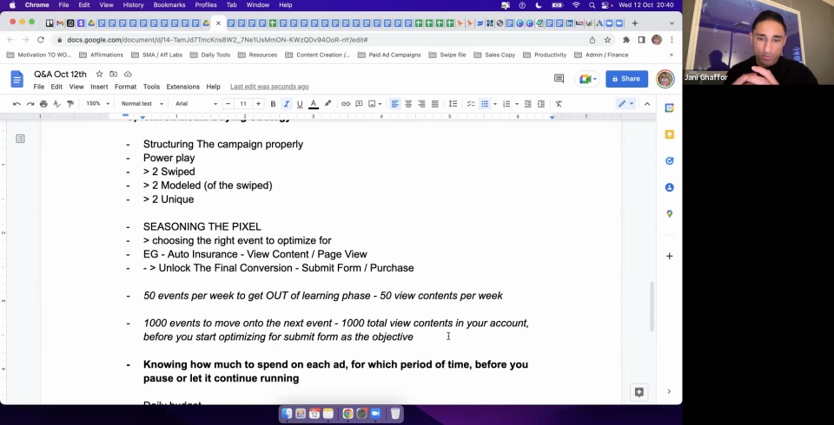Click the Explore button at the bottom right
Image resolution: width=834 pixels, height=425 pixels.
[x=639, y=392]
